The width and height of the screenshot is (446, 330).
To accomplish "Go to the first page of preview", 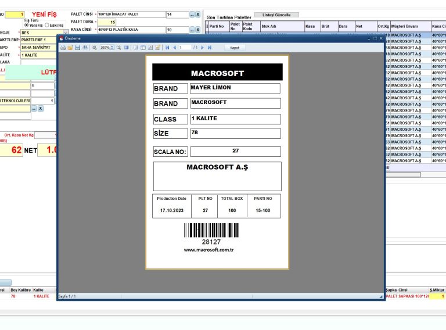I will (167, 48).
